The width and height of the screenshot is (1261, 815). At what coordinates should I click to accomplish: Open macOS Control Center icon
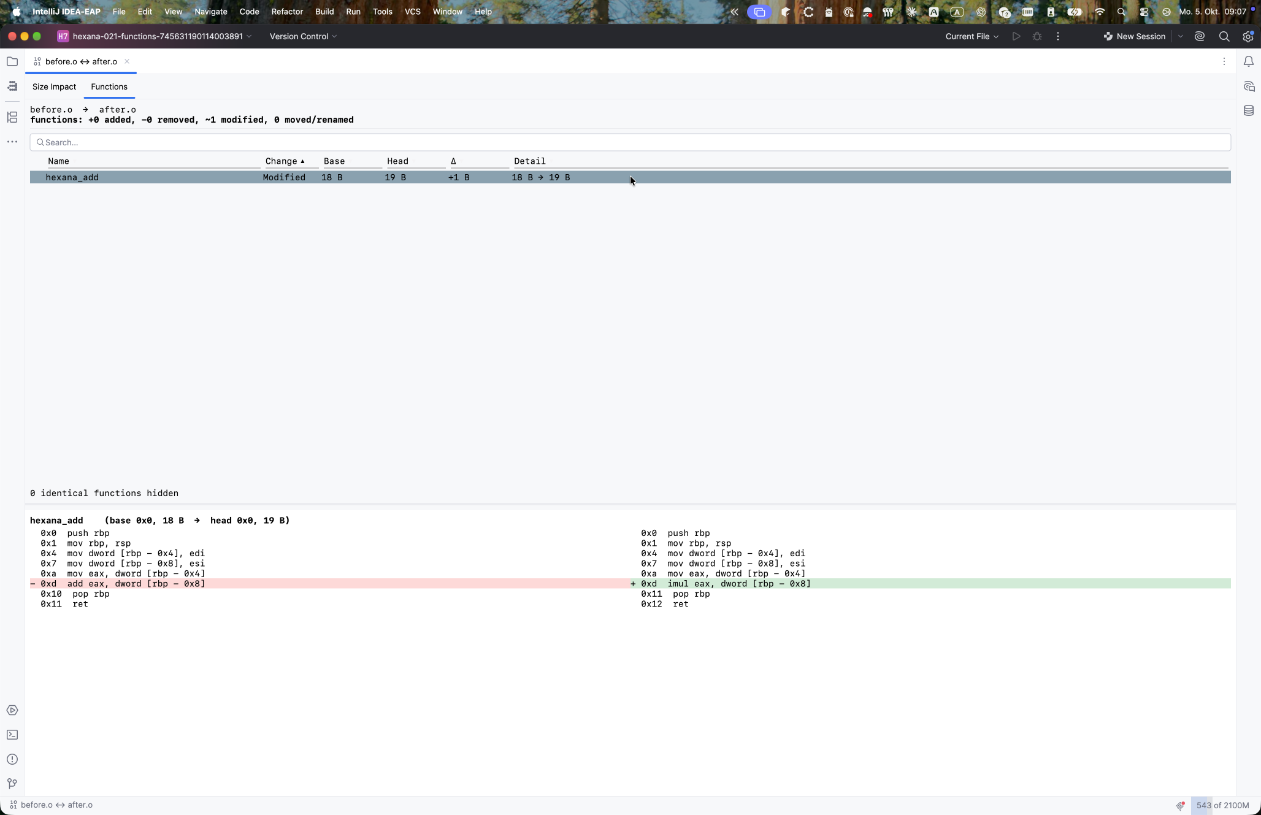[x=1144, y=12]
